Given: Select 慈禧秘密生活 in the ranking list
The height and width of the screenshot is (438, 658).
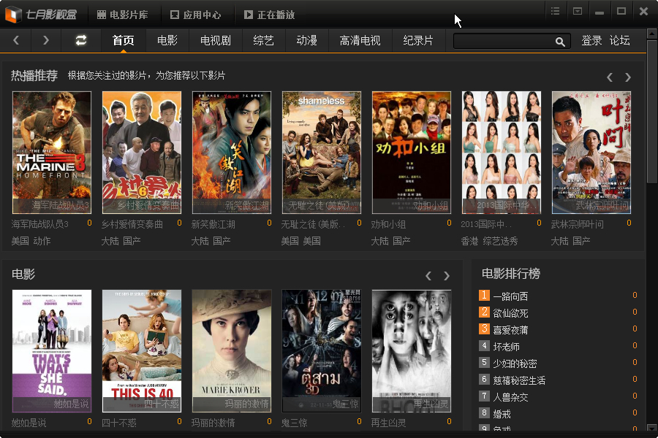Looking at the screenshot, I should pos(519,380).
